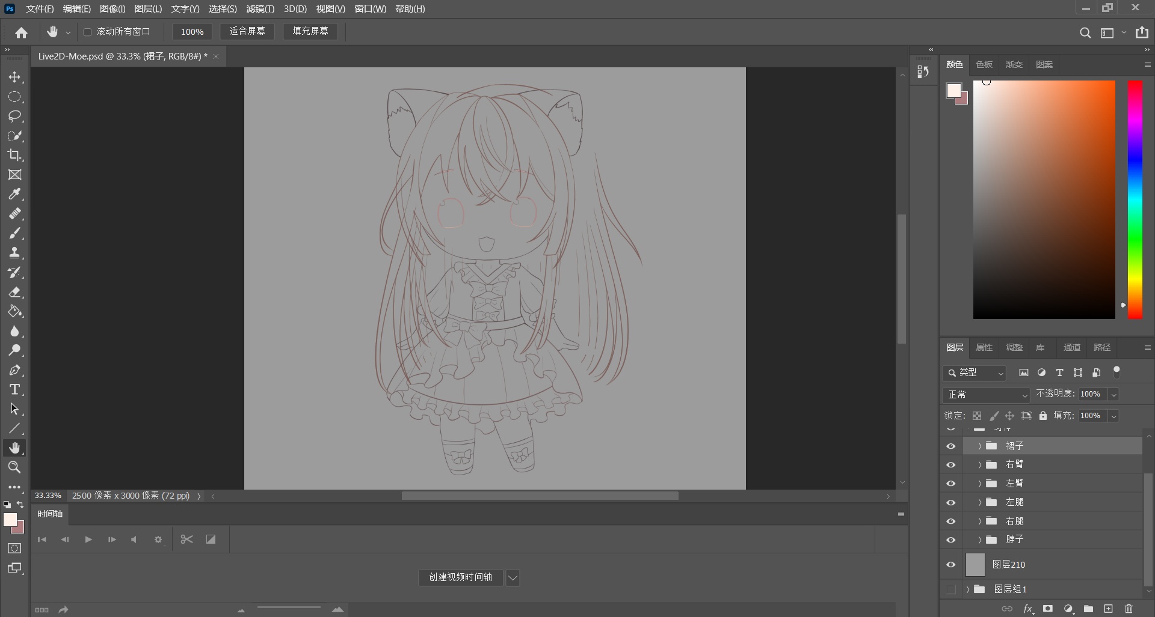The height and width of the screenshot is (617, 1155).
Task: Hide the 右腿 layer group
Action: click(950, 521)
